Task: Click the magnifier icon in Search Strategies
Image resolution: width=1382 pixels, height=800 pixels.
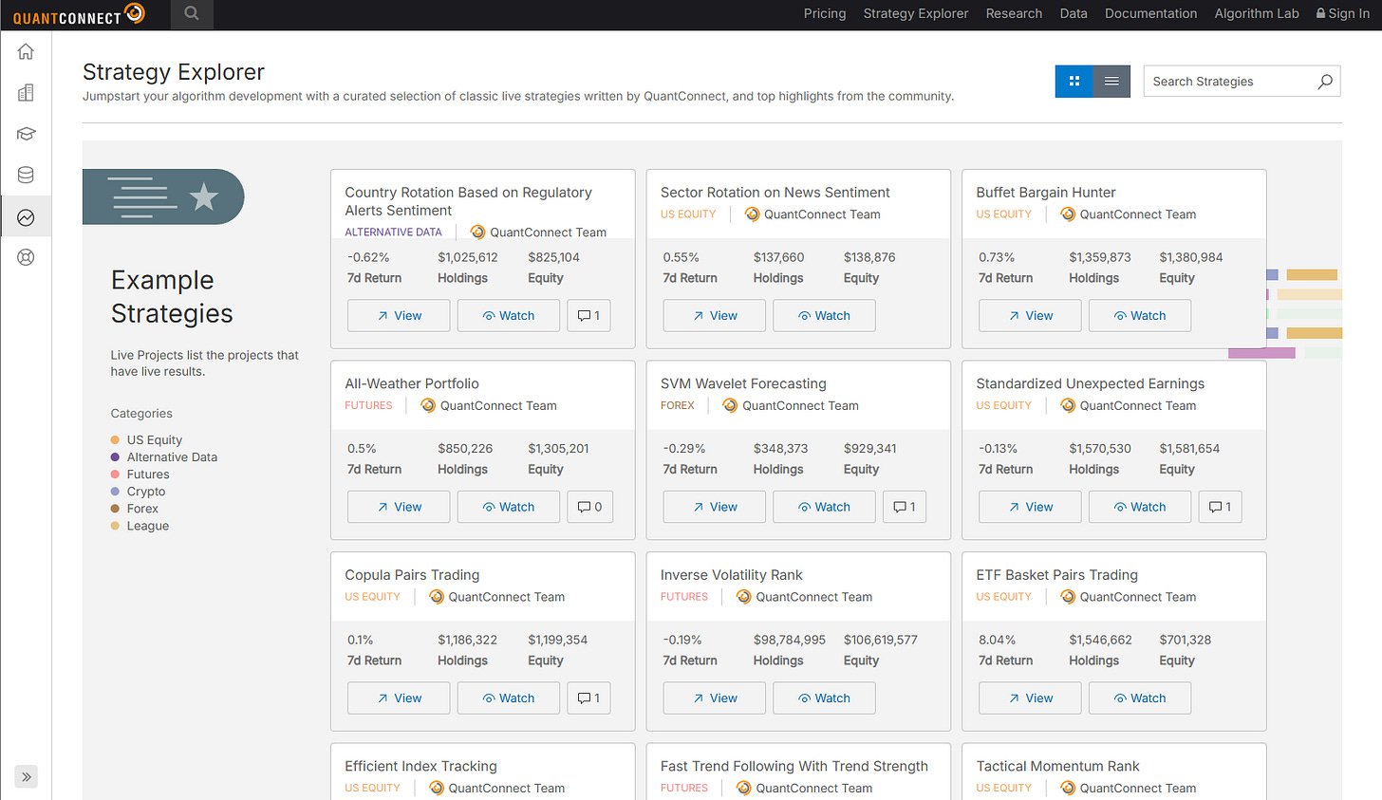Action: (1325, 82)
